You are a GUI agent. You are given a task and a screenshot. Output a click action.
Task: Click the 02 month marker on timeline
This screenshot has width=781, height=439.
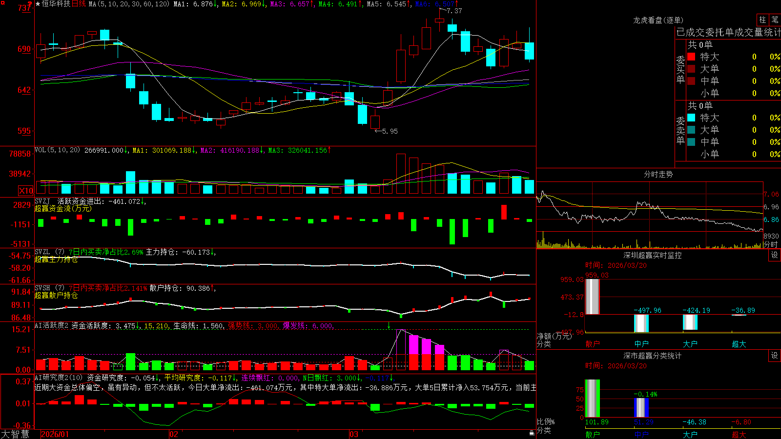(x=174, y=434)
